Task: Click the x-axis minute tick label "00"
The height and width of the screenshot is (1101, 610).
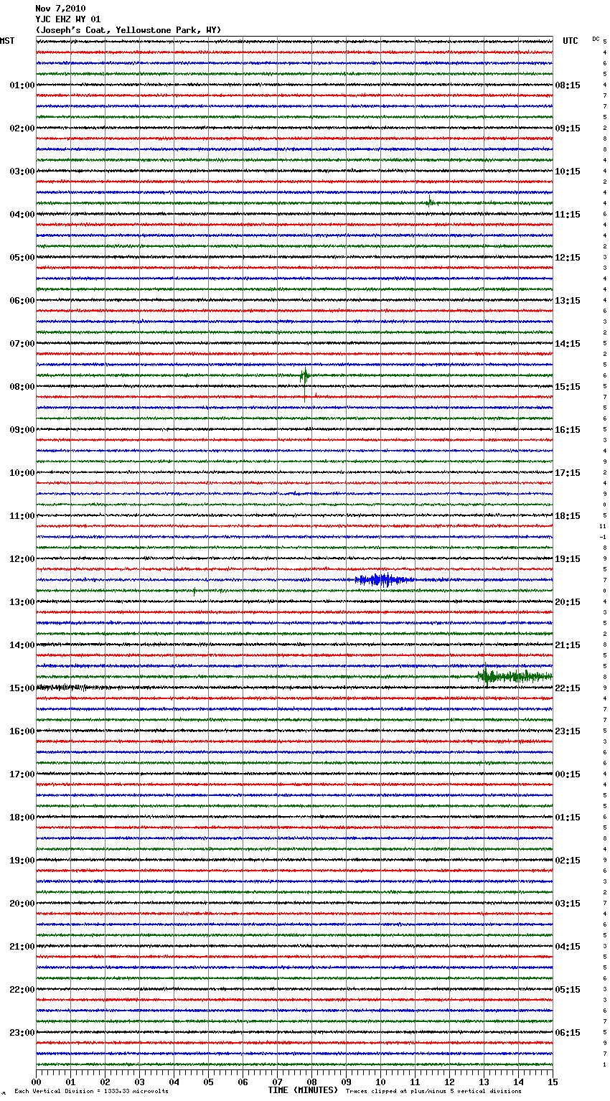Action: (x=36, y=1082)
